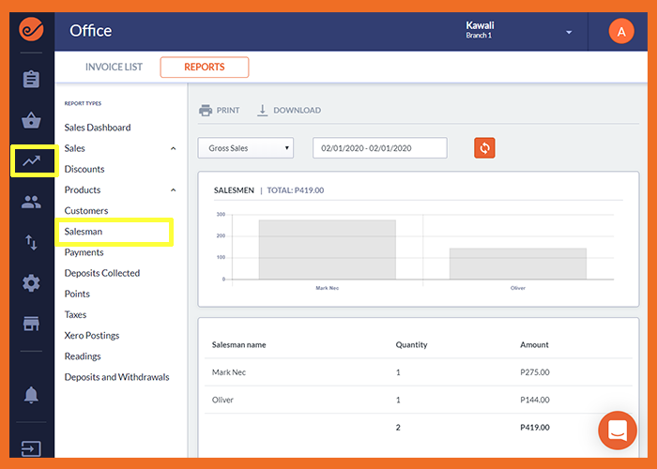Open the clipboard orders icon in sidebar
Image resolution: width=657 pixels, height=469 pixels.
pyautogui.click(x=31, y=79)
